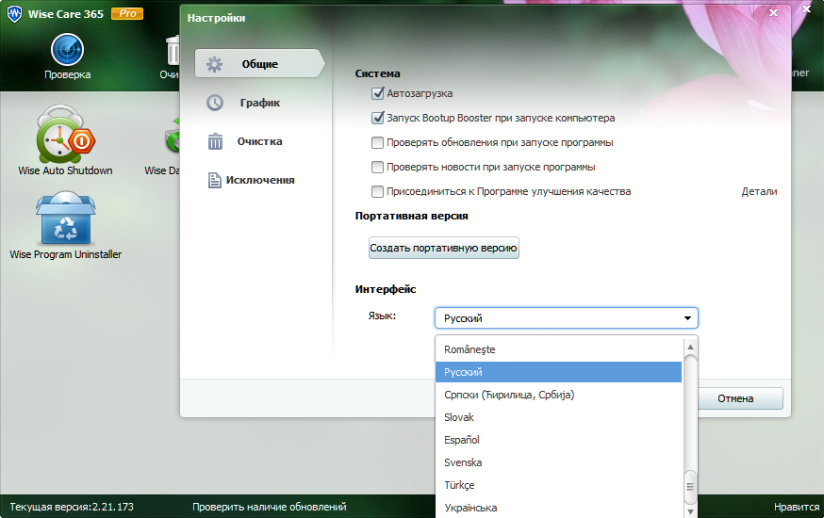Screen dimensions: 824x518
Task: Enable Проверять новости при запуске программы
Action: tap(377, 167)
